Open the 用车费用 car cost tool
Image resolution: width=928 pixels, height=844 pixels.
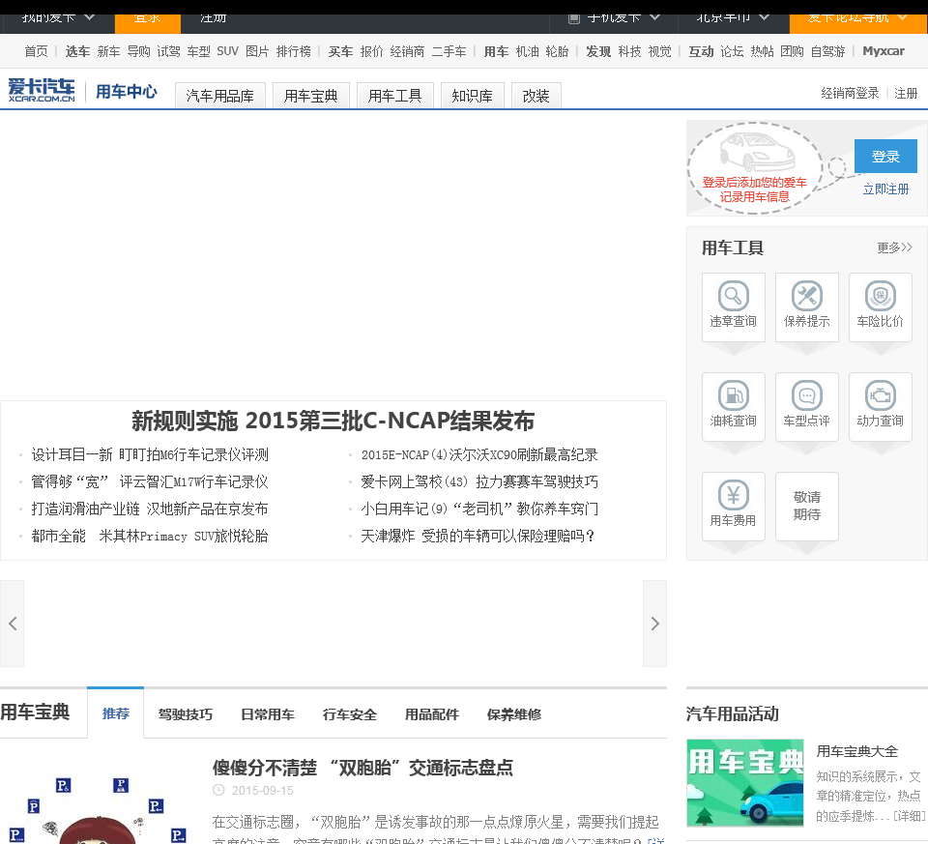click(733, 506)
